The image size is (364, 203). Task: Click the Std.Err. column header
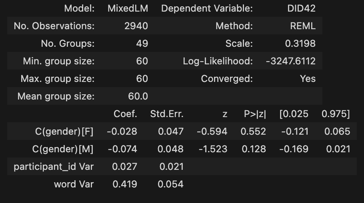(167, 114)
